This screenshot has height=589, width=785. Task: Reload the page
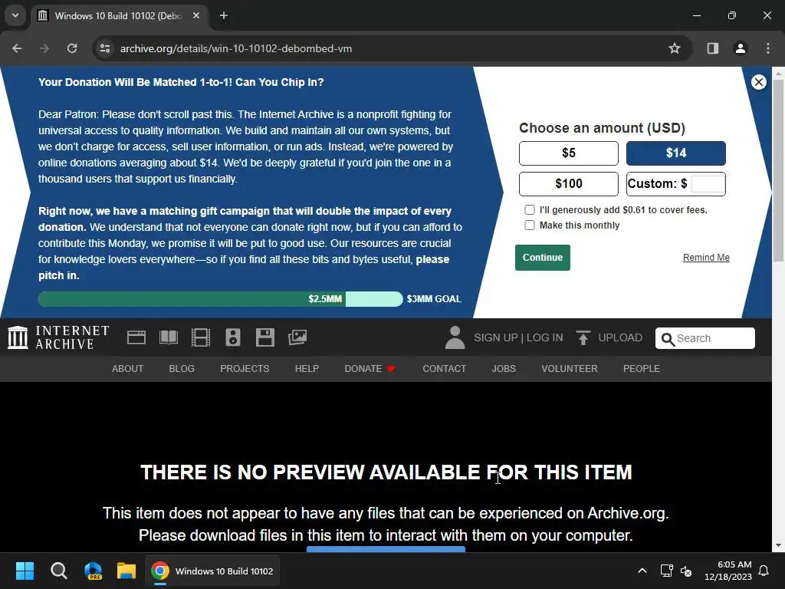pos(72,48)
